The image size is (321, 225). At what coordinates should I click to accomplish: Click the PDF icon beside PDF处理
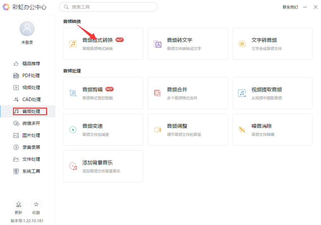tap(16, 76)
